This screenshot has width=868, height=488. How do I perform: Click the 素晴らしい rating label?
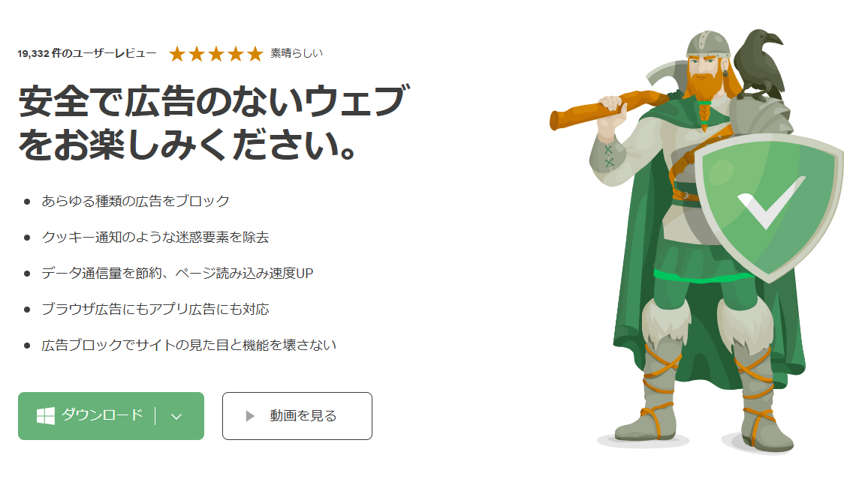click(296, 53)
